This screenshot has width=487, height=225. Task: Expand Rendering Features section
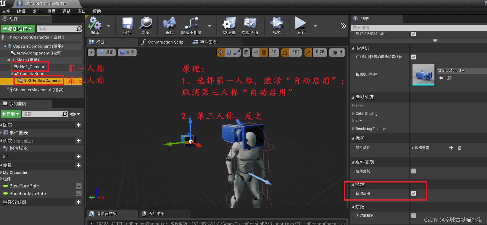tap(353, 129)
